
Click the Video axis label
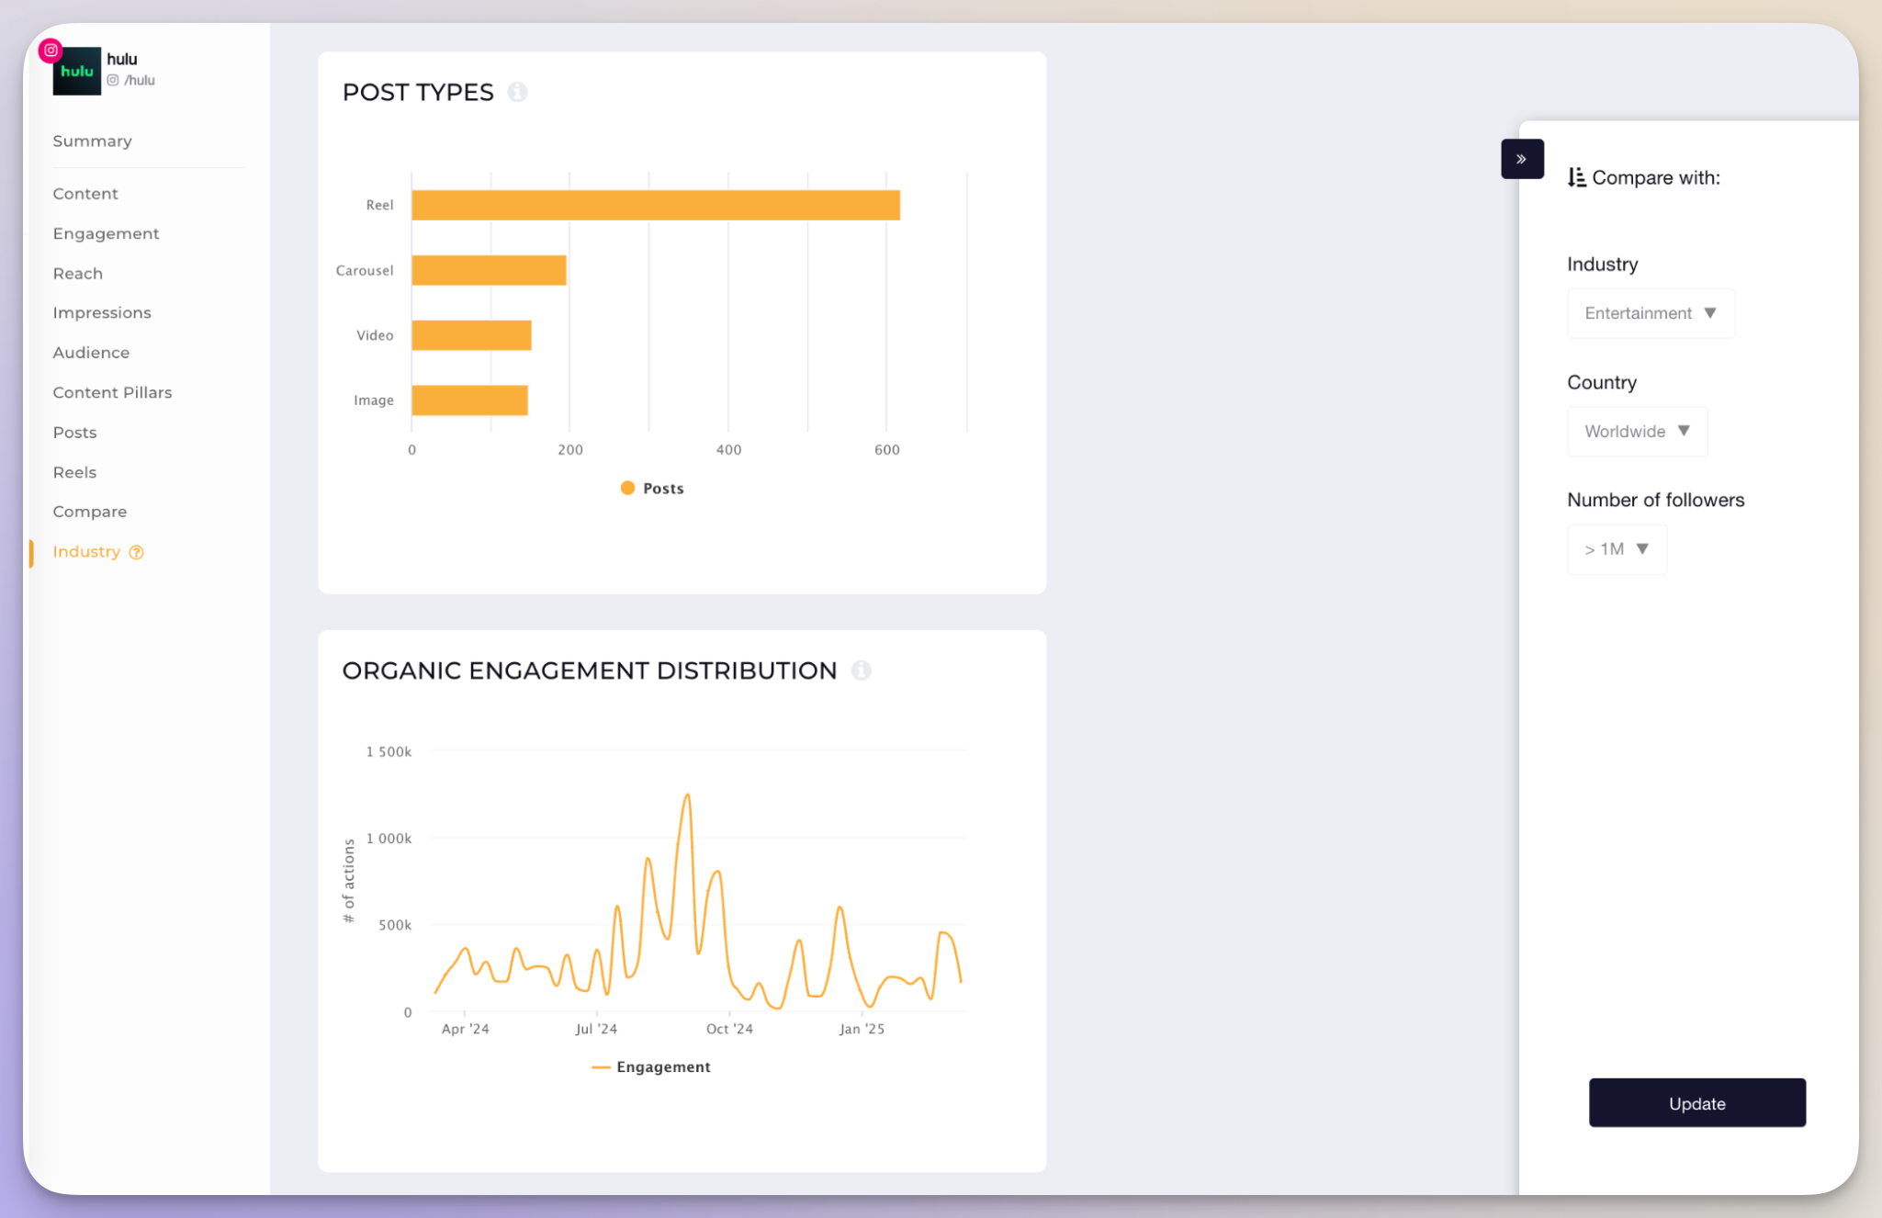(375, 335)
